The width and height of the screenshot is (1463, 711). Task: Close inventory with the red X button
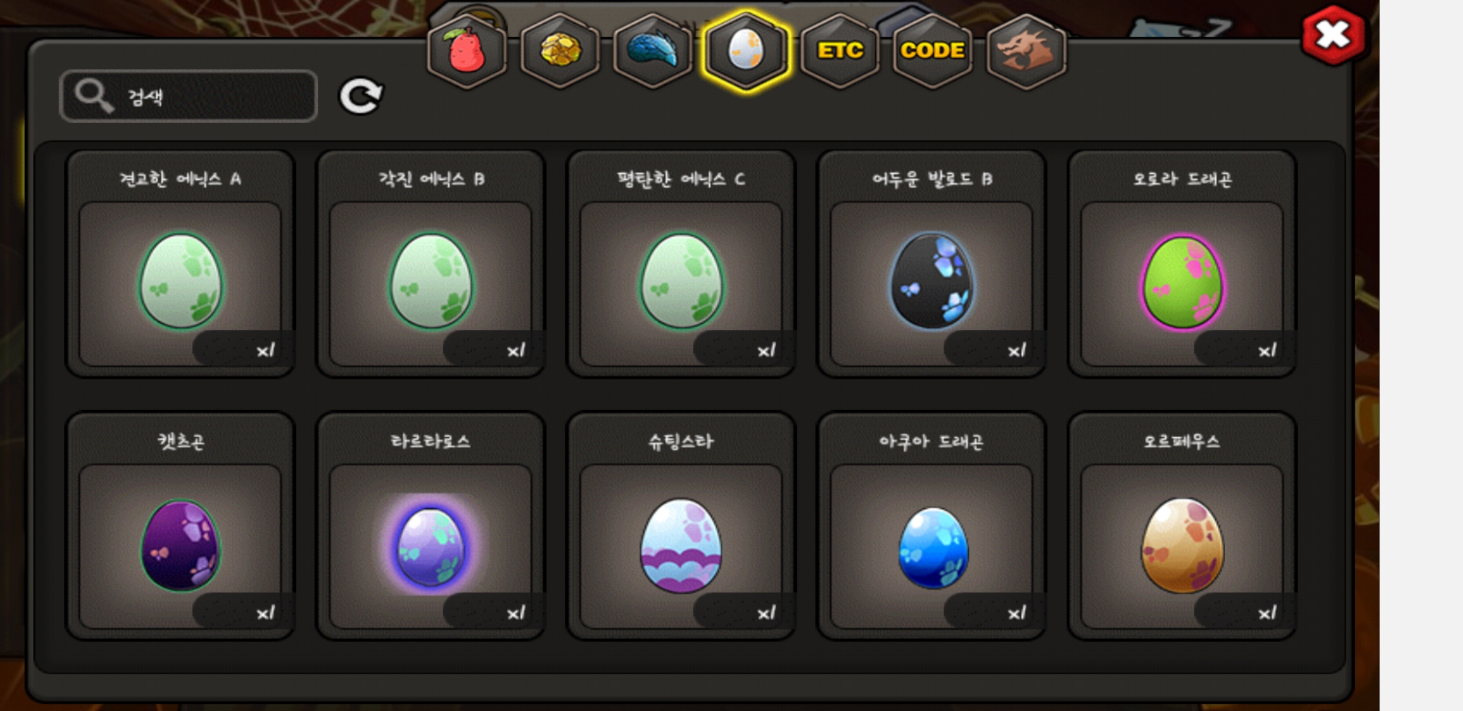click(1333, 36)
